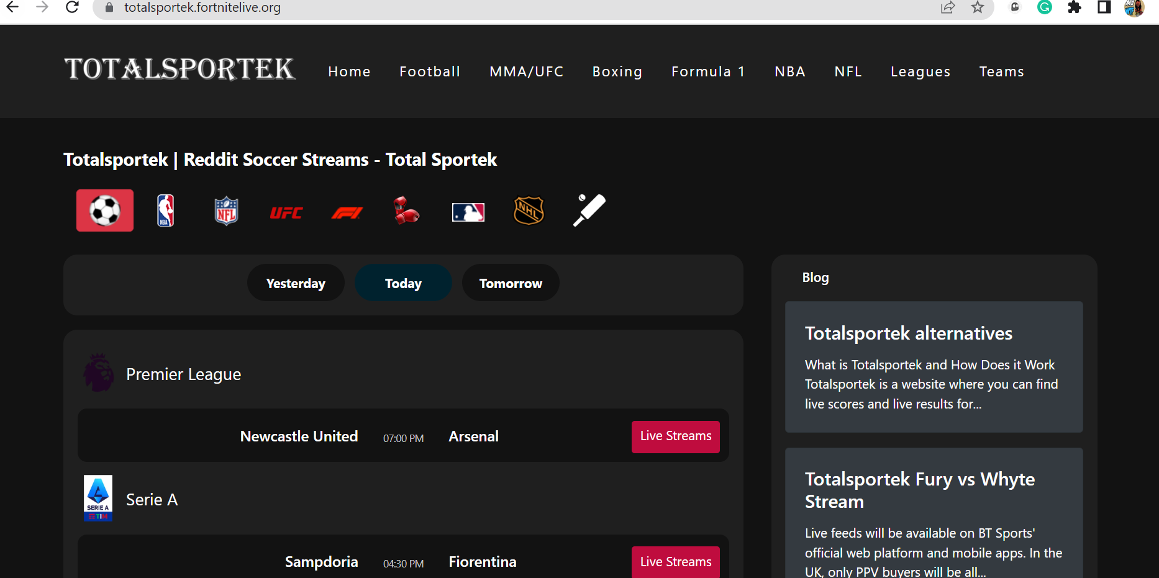Open the Totalsportek alternatives blog post

[x=908, y=333]
